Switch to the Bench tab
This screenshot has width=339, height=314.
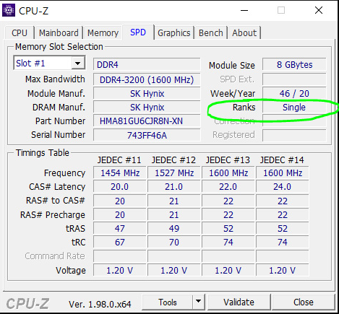211,33
